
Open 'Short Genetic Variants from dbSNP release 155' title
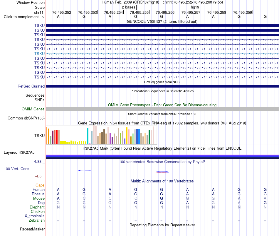pyautogui.click(x=162, y=114)
